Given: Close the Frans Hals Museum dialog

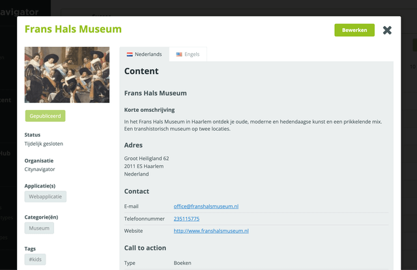Looking at the screenshot, I should pyautogui.click(x=387, y=31).
